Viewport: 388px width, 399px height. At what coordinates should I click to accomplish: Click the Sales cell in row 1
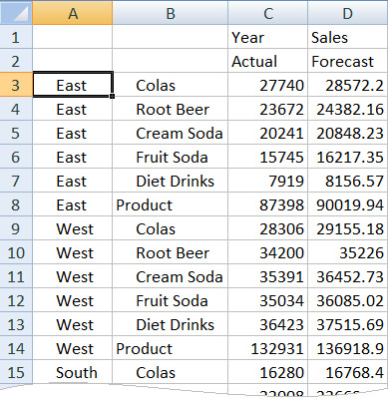[x=348, y=37]
